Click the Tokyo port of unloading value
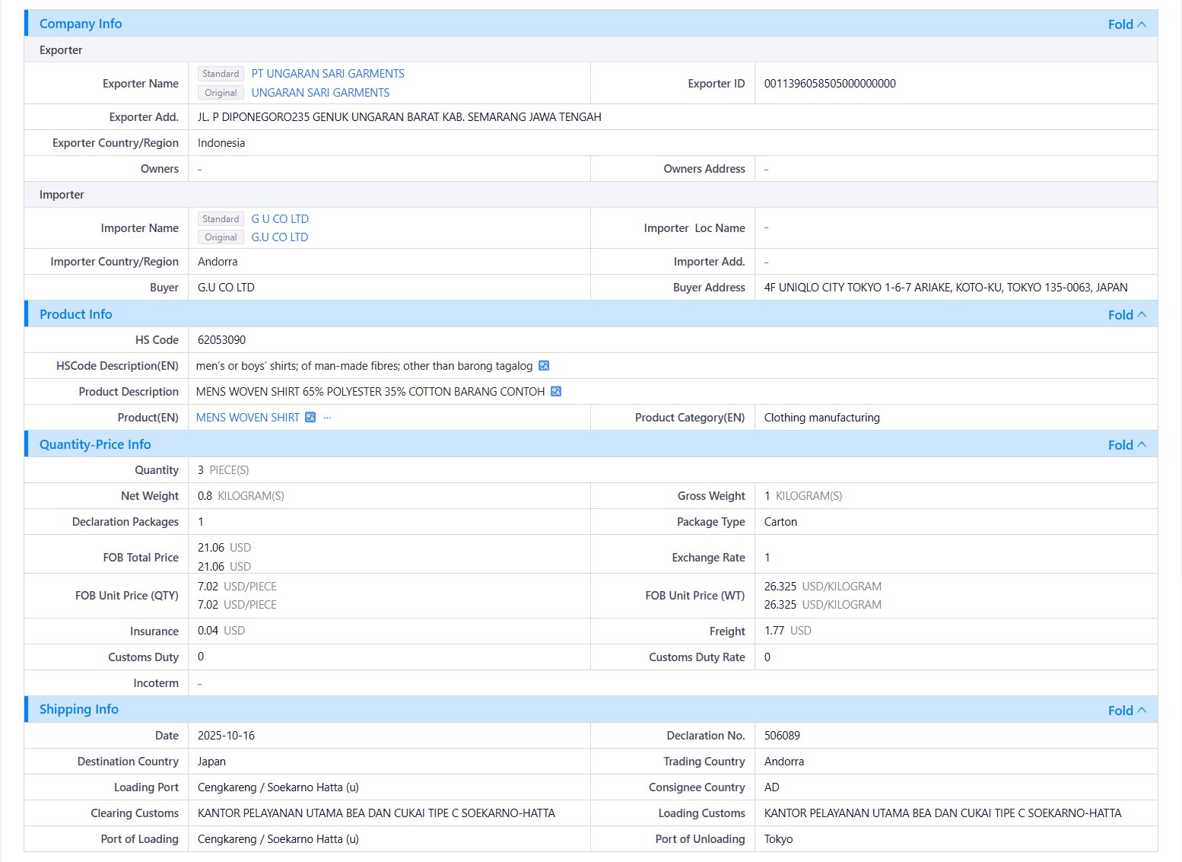 (778, 839)
